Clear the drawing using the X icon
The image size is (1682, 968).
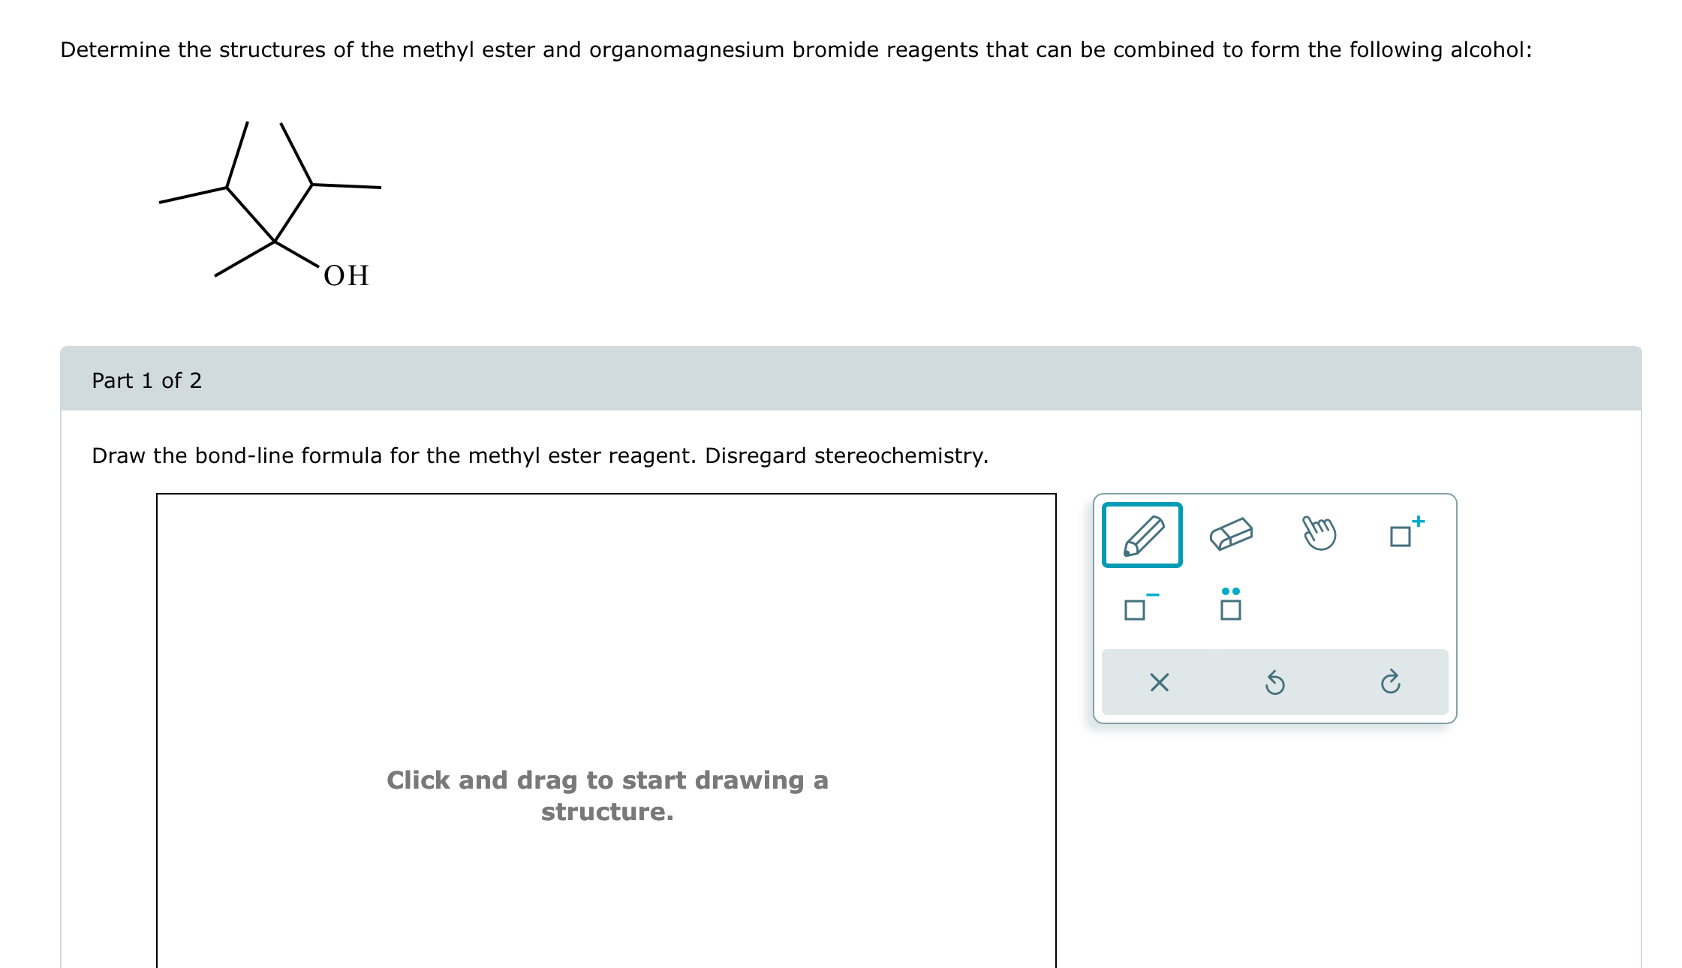click(x=1158, y=682)
